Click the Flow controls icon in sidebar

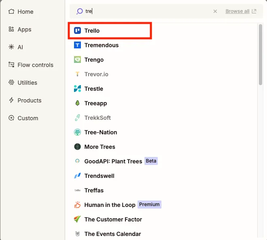click(11, 65)
